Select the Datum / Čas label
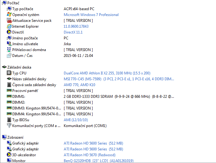 [22, 56]
